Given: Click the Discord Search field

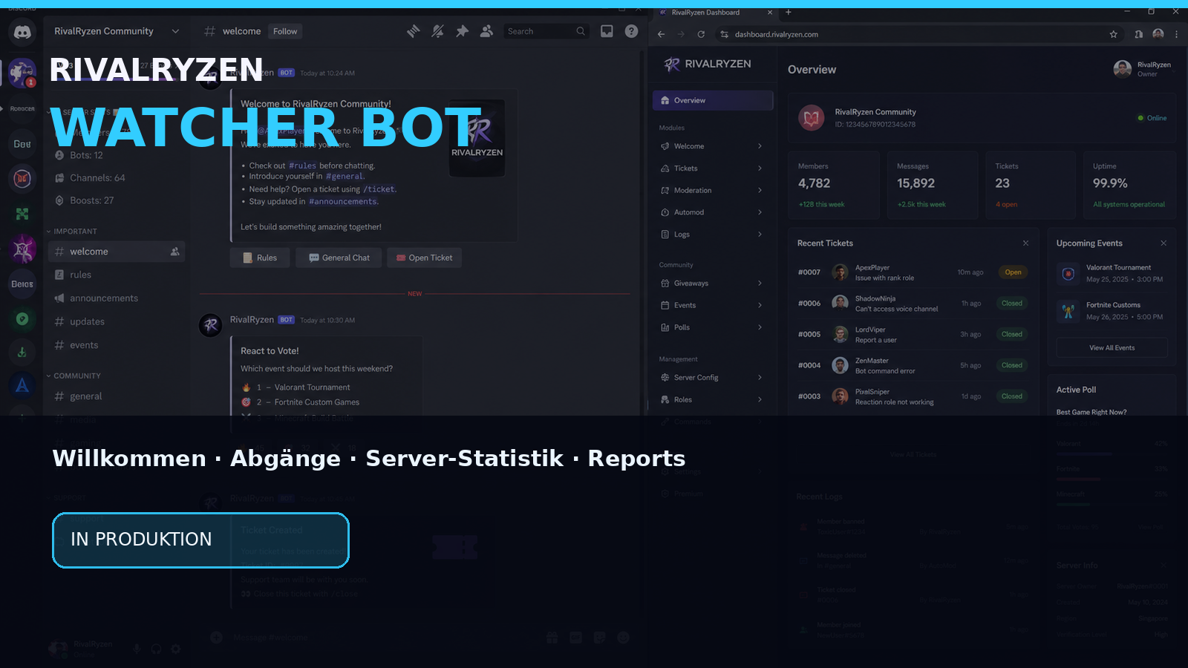Looking at the screenshot, I should point(546,31).
